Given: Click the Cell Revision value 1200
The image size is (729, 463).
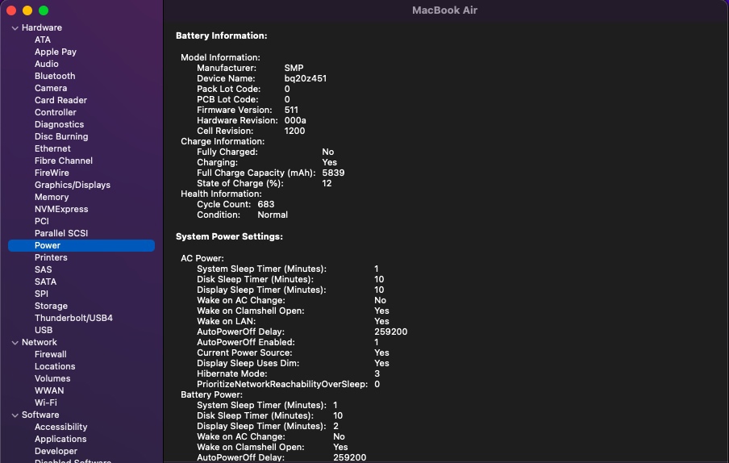Looking at the screenshot, I should coord(295,131).
